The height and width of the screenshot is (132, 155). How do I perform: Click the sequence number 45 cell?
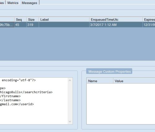click(20, 25)
